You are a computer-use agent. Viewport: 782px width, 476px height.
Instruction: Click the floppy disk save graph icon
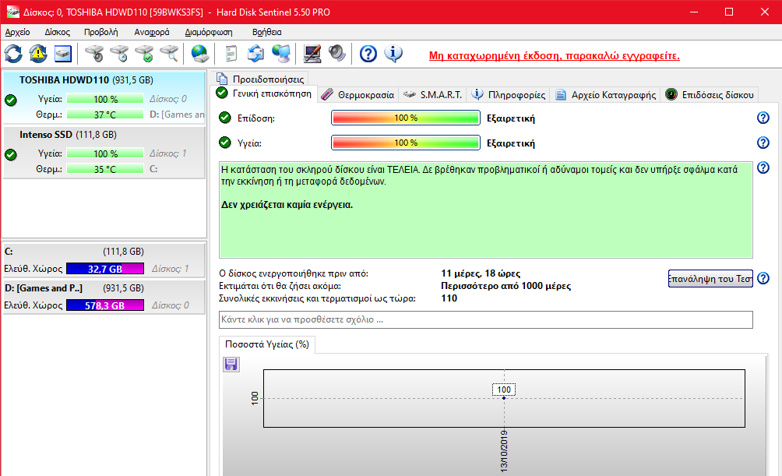coord(231,365)
